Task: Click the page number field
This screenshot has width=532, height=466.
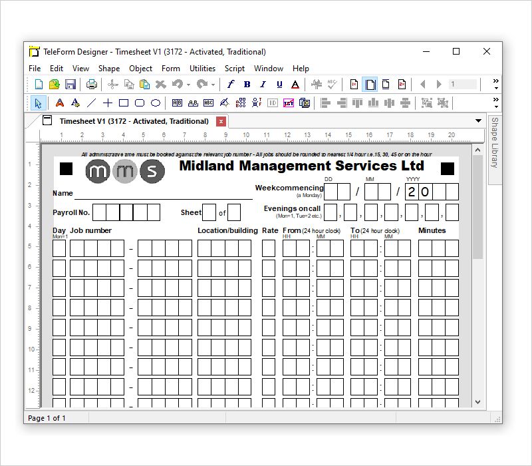Action: [x=462, y=85]
